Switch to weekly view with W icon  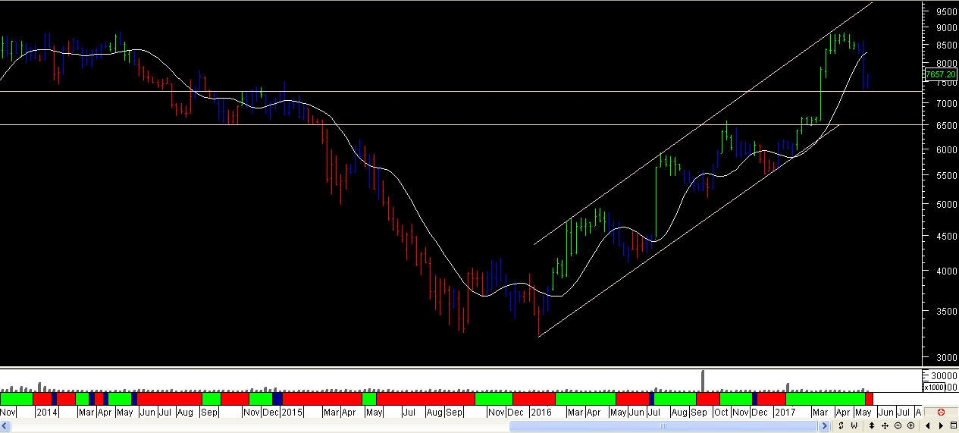(854, 425)
